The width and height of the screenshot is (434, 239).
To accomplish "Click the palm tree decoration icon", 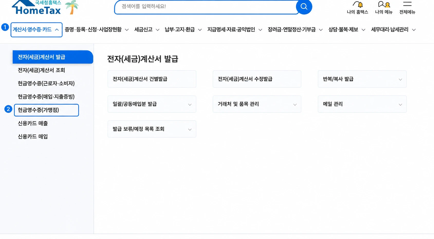I will [72, 7].
